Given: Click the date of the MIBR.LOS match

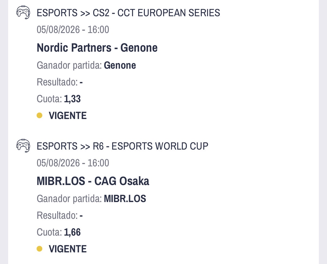Looking at the screenshot, I should [73, 163].
